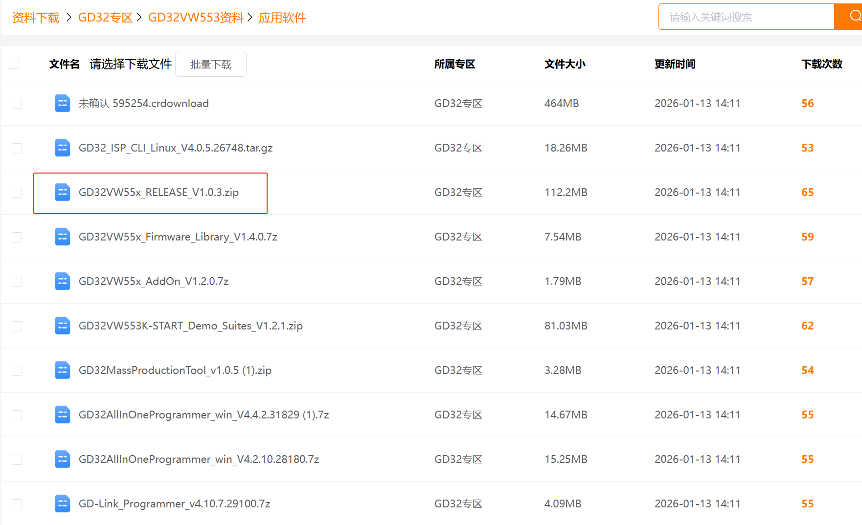
Task: Check the box for GD32AllInOneProgrammer_win_V4.2.10.28180.7z
Action: click(x=17, y=459)
